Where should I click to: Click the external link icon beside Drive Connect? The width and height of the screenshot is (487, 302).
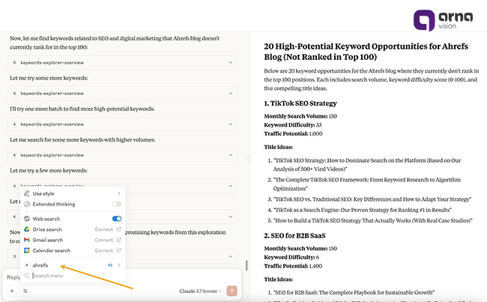[119, 229]
